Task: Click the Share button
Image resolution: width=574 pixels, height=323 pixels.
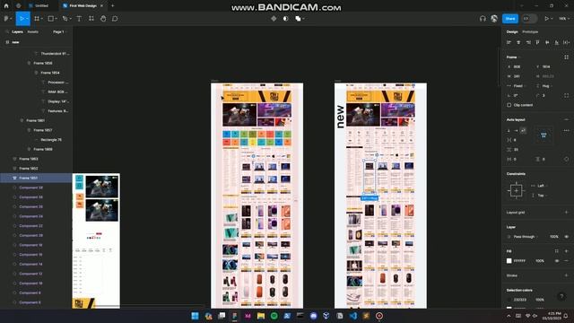Action: 510,18
